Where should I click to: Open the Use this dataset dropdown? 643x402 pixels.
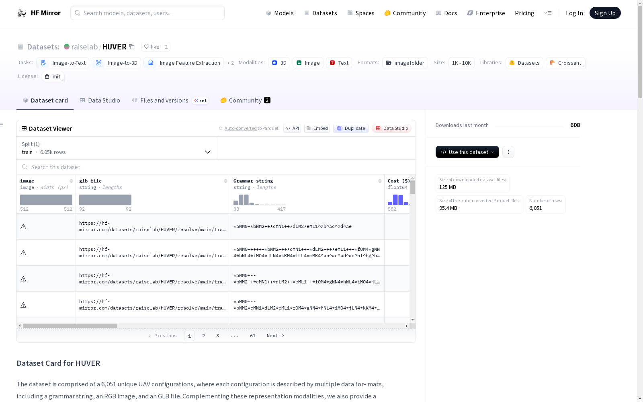click(467, 152)
